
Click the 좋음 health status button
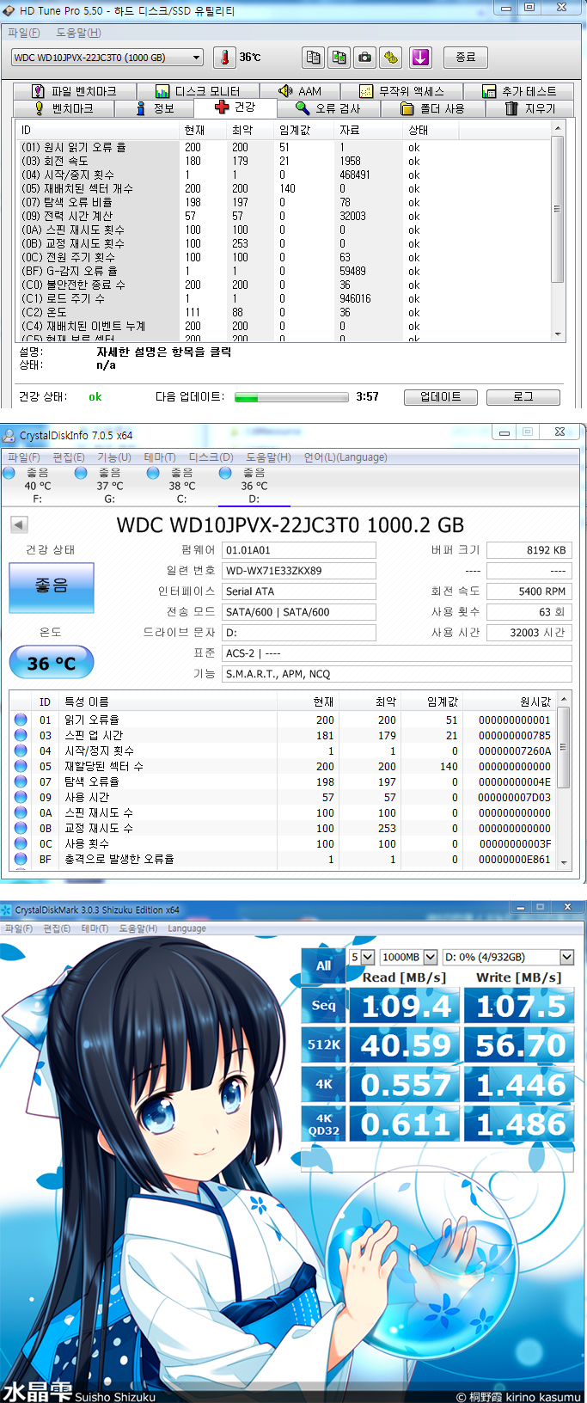(x=52, y=587)
